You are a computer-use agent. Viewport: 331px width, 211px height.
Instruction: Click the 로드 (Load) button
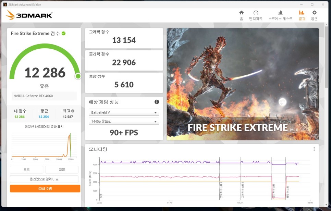click(x=26, y=170)
